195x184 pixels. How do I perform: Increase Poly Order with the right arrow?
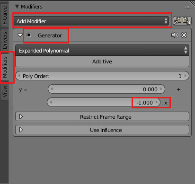tap(186, 76)
